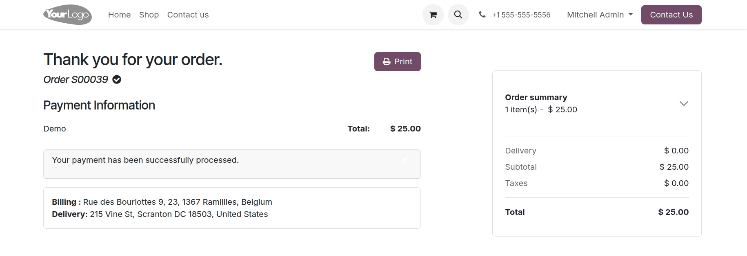Screen dimensions: 747x256
Task: Click the Demo payment line Total value
Action: coord(405,128)
